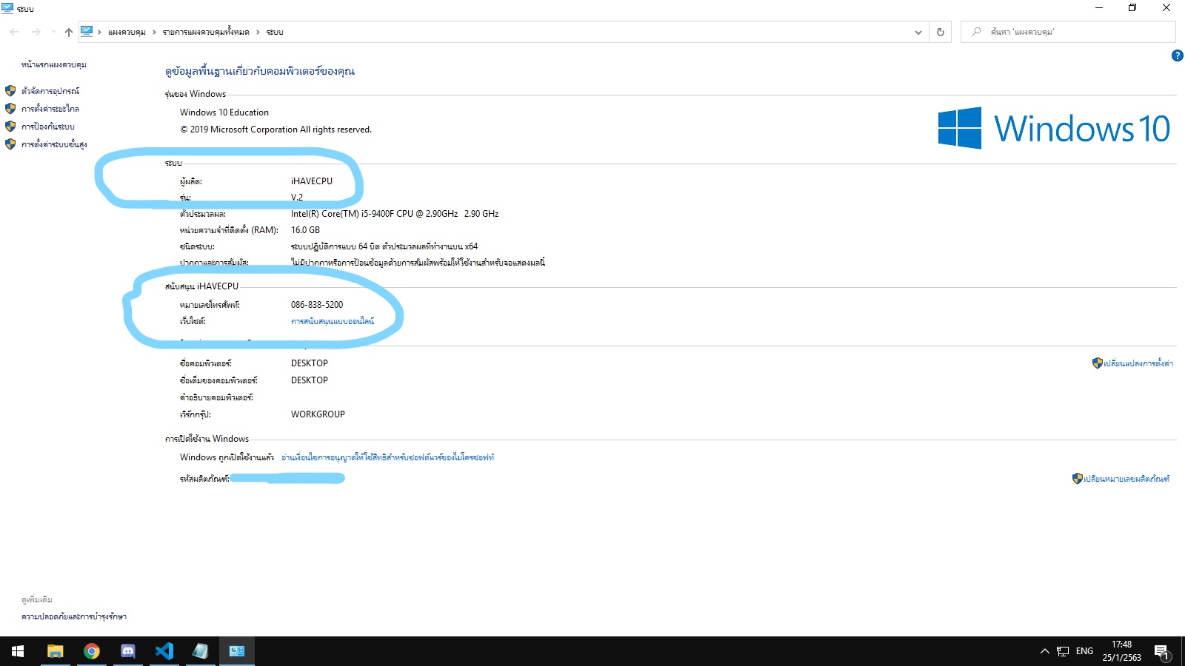Screen dimensions: 1185x666
Task: Click the "© 2019 Microsoft Corporation" copyright line
Action: 276,129
